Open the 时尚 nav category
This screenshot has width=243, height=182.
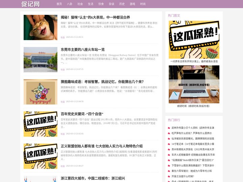143,4
